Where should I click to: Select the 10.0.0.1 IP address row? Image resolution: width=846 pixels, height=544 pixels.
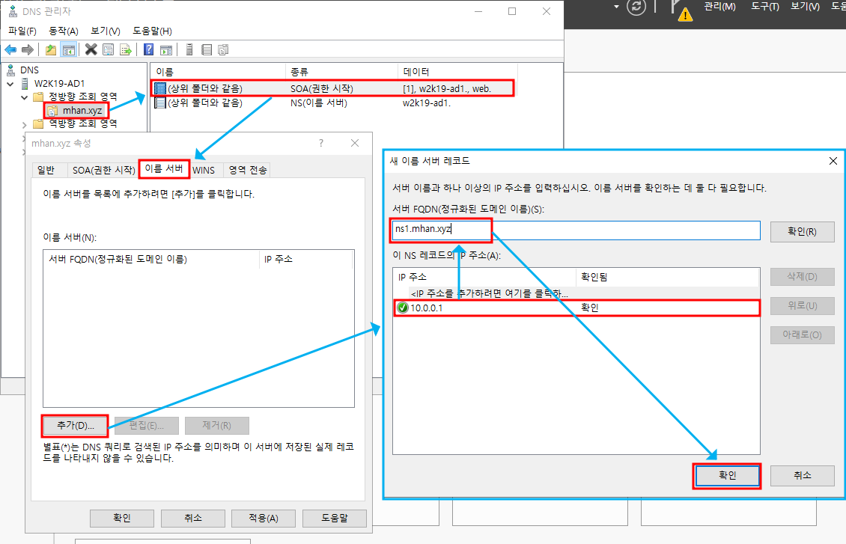point(576,308)
